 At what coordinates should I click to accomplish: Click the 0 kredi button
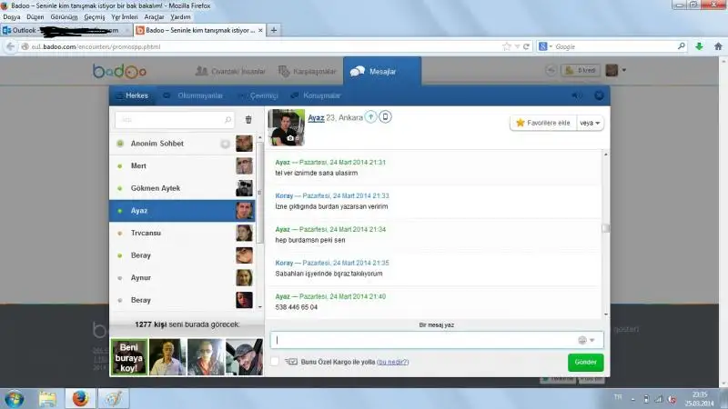coord(581,71)
